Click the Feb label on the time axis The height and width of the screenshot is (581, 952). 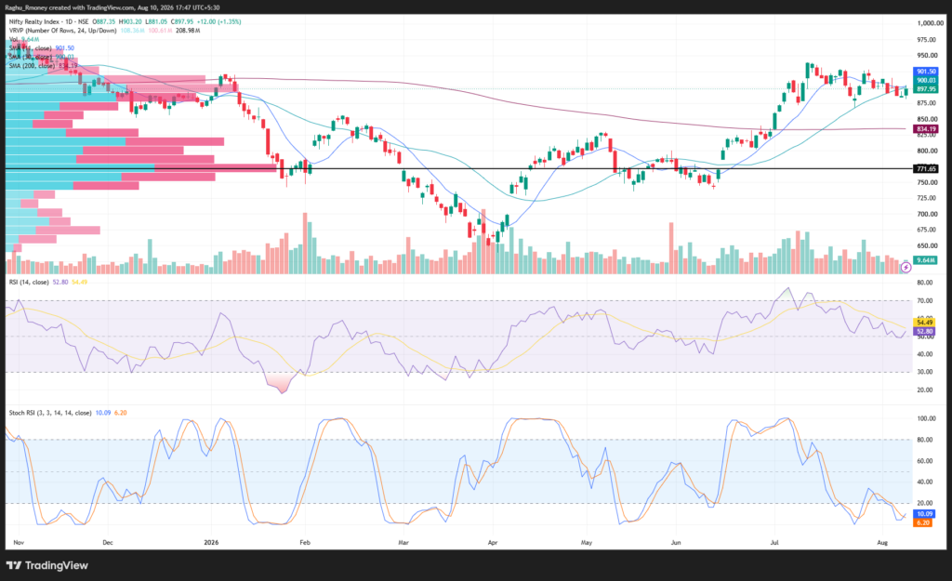tap(305, 543)
